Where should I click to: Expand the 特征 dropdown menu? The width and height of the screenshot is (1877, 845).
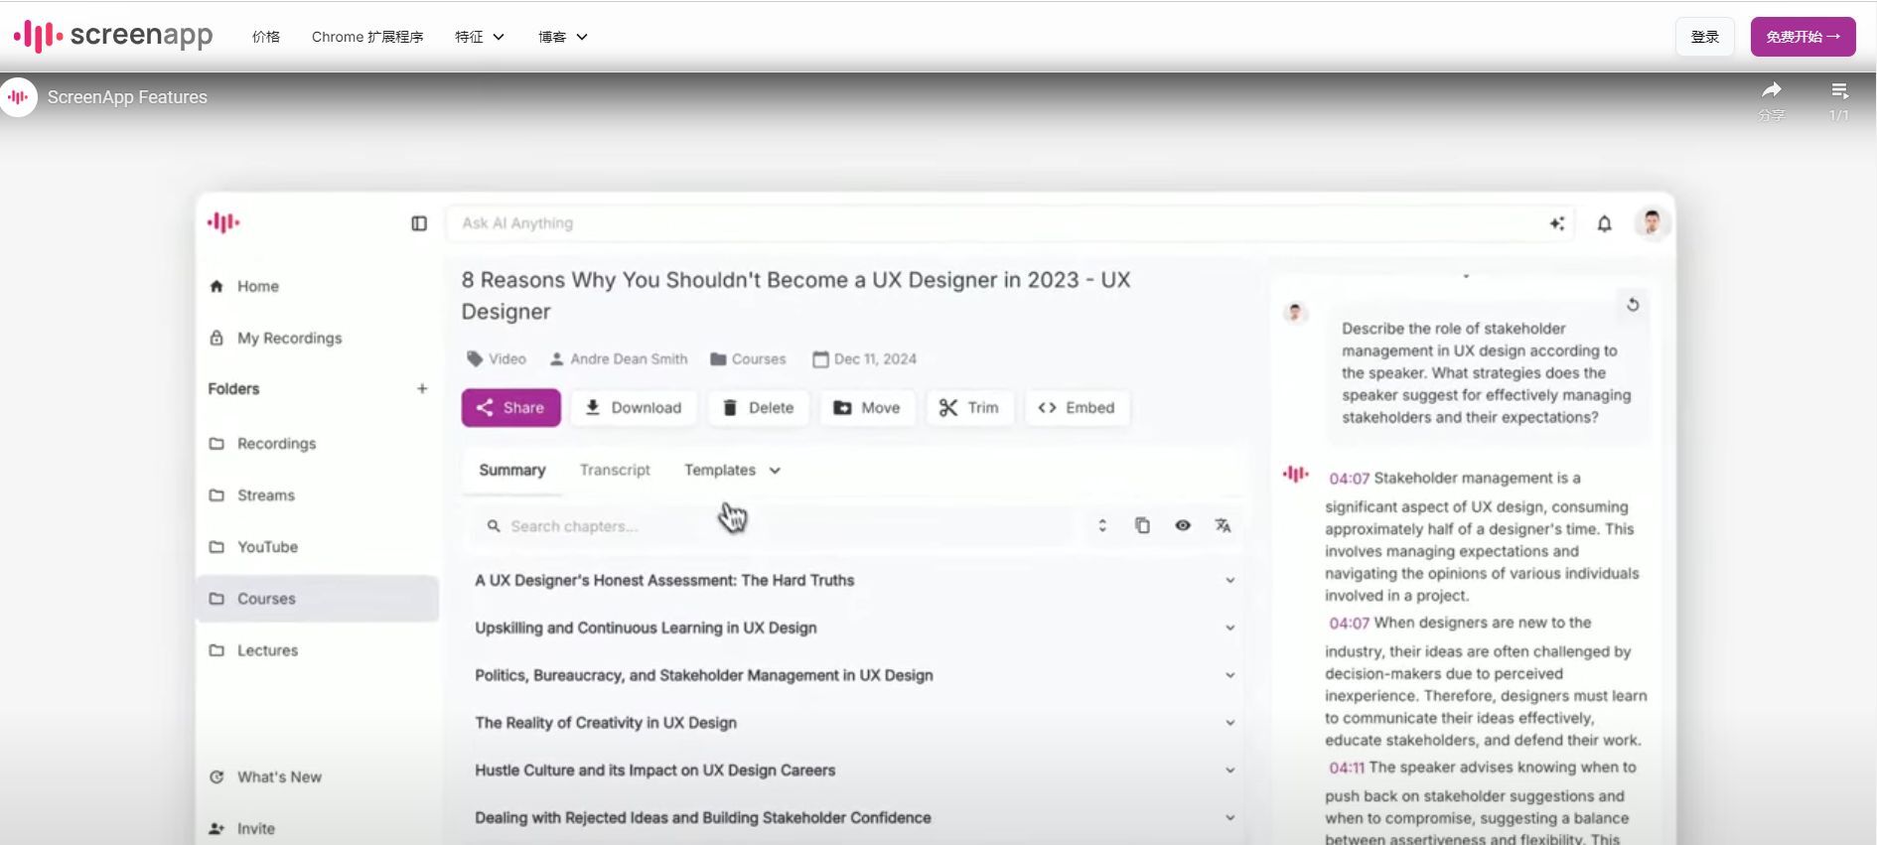point(480,37)
